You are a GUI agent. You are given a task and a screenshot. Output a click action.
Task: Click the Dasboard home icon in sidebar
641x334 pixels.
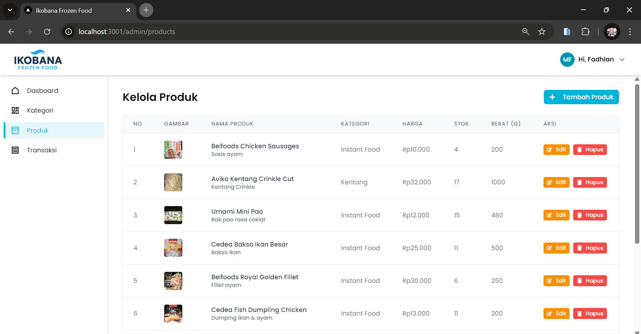tap(15, 91)
